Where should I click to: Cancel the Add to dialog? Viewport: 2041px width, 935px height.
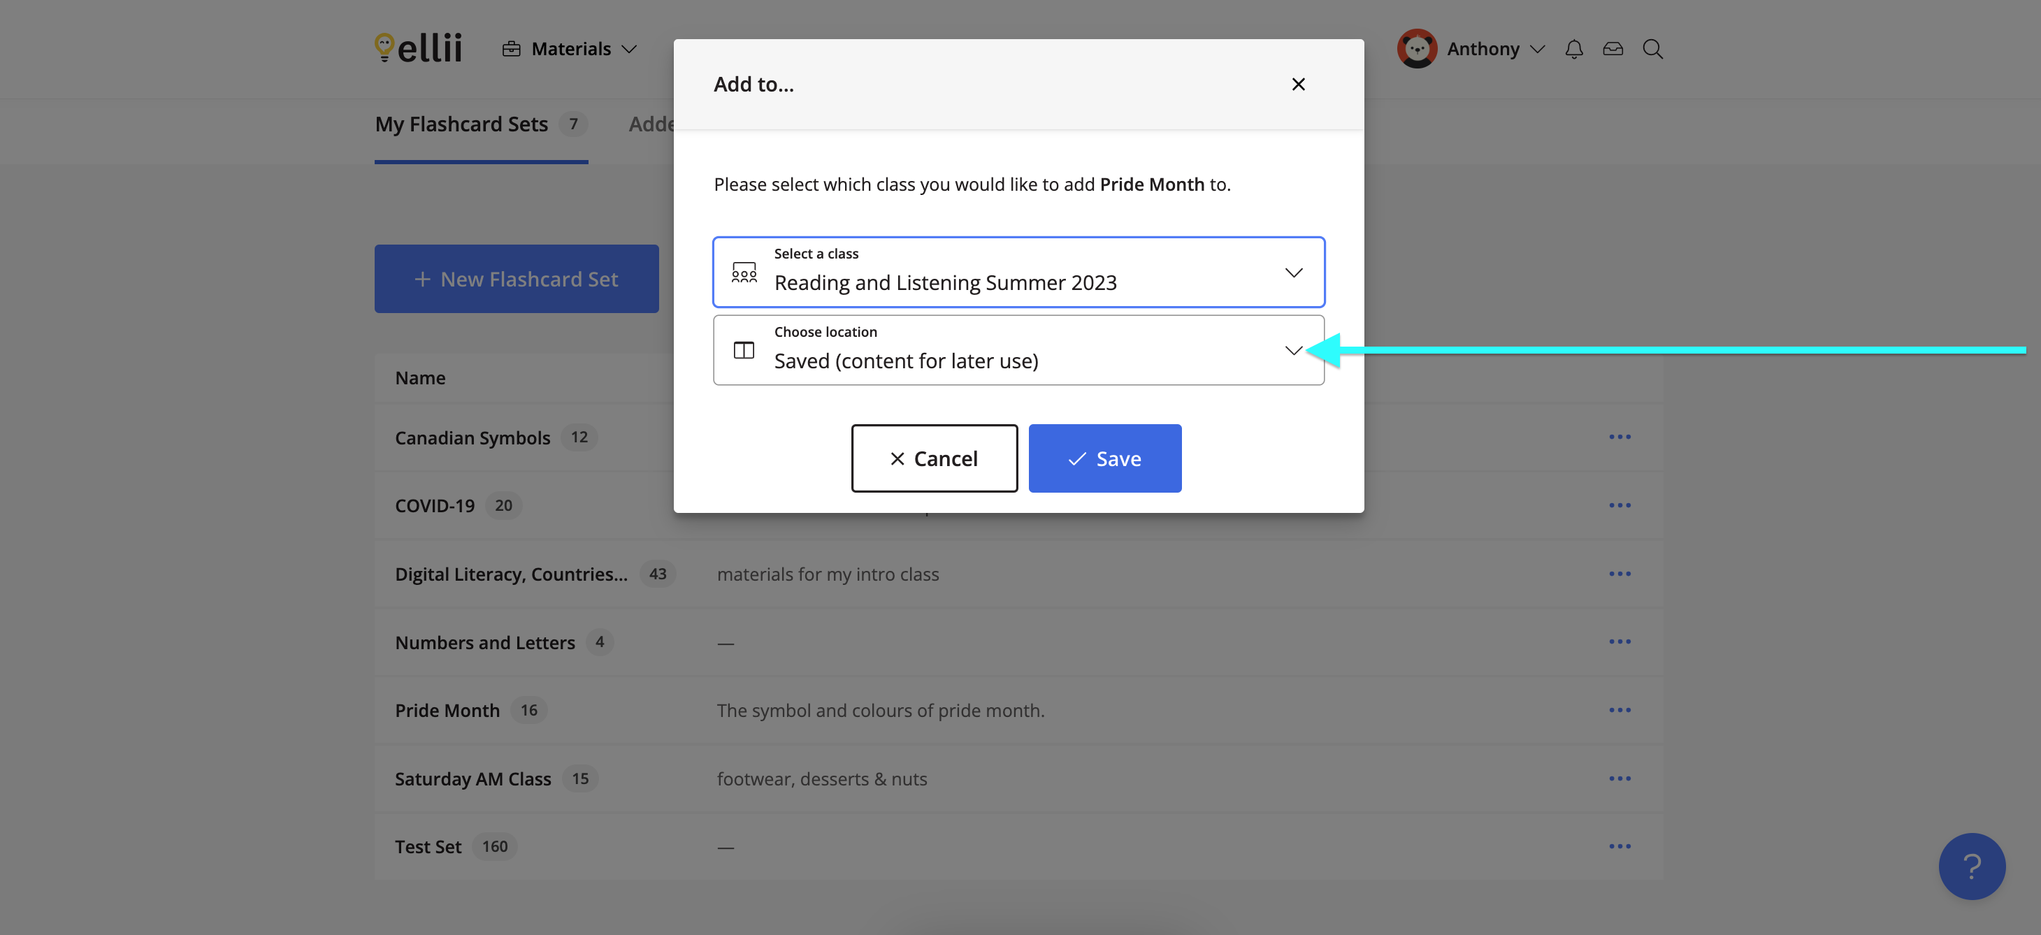tap(934, 458)
